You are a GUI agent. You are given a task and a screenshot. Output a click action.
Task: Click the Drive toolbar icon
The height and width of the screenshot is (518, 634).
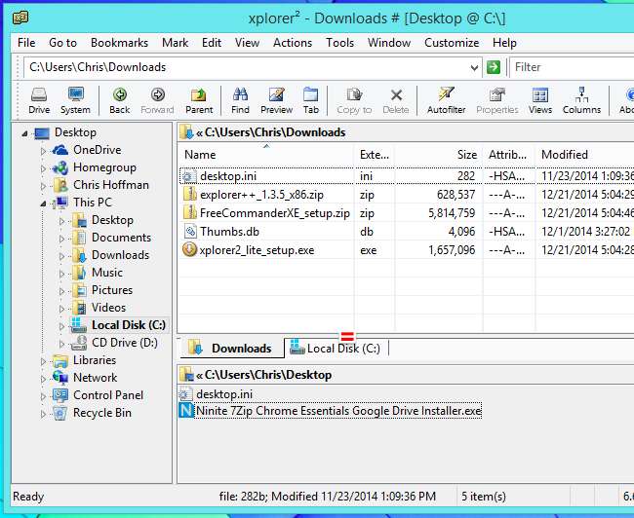(39, 100)
